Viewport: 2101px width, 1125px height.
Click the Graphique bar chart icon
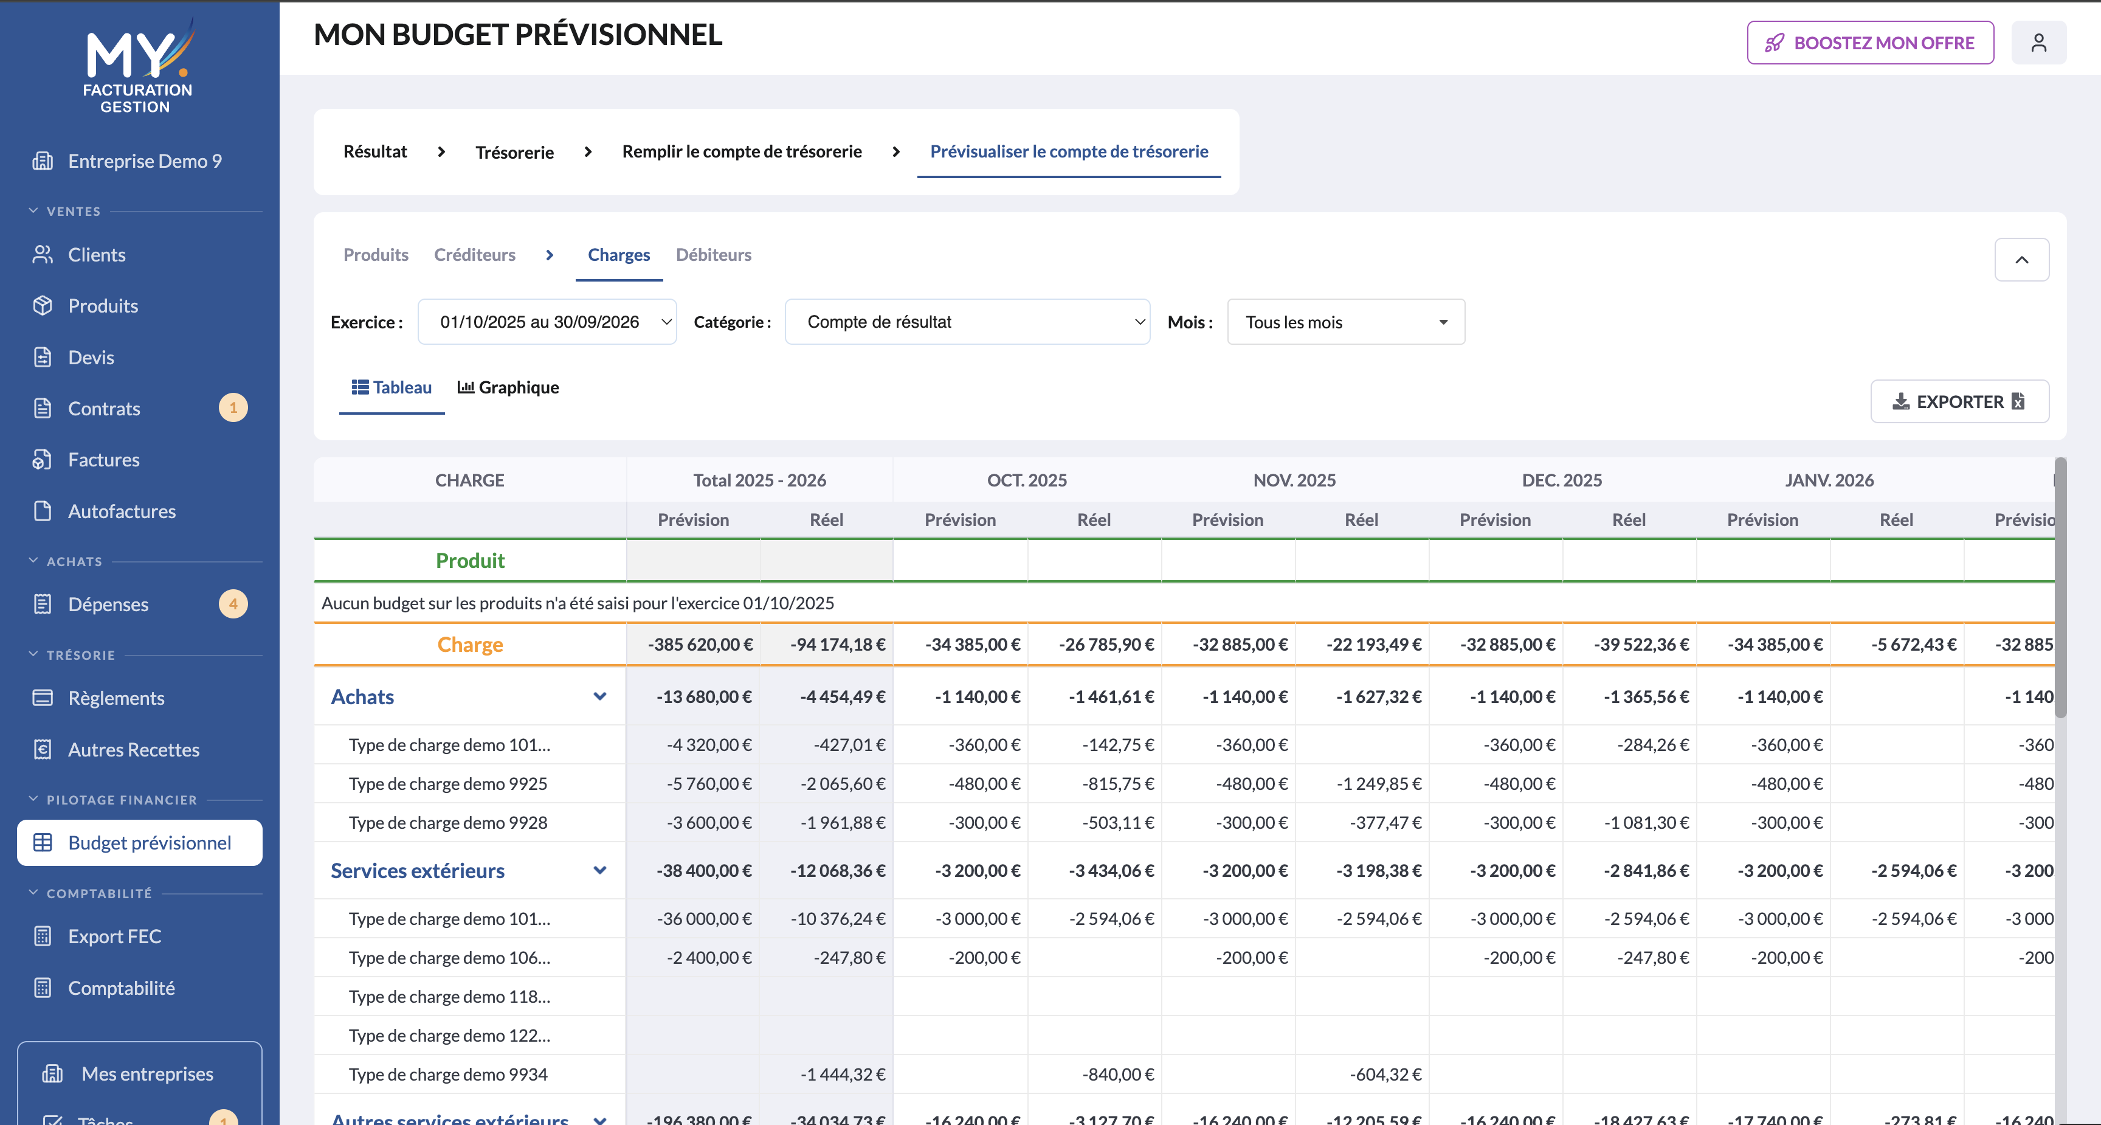[x=466, y=387]
